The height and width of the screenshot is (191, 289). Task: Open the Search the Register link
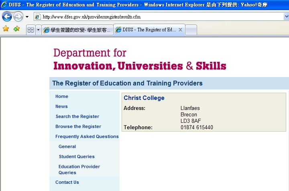tap(77, 116)
